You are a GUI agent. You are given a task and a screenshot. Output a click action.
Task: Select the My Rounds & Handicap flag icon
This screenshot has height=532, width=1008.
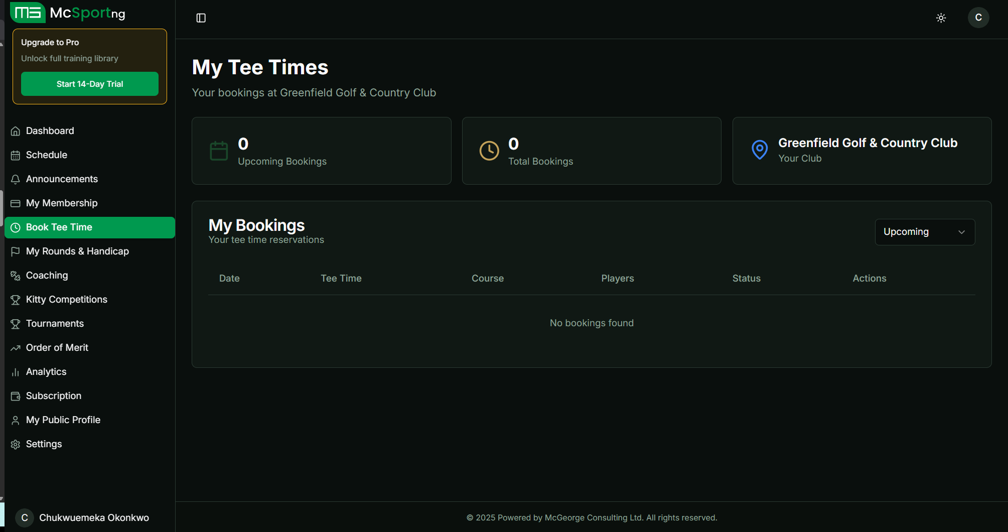click(16, 251)
